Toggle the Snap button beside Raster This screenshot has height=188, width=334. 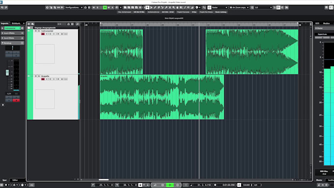point(209,7)
